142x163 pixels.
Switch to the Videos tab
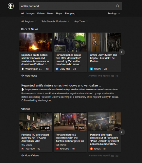pos(41,13)
